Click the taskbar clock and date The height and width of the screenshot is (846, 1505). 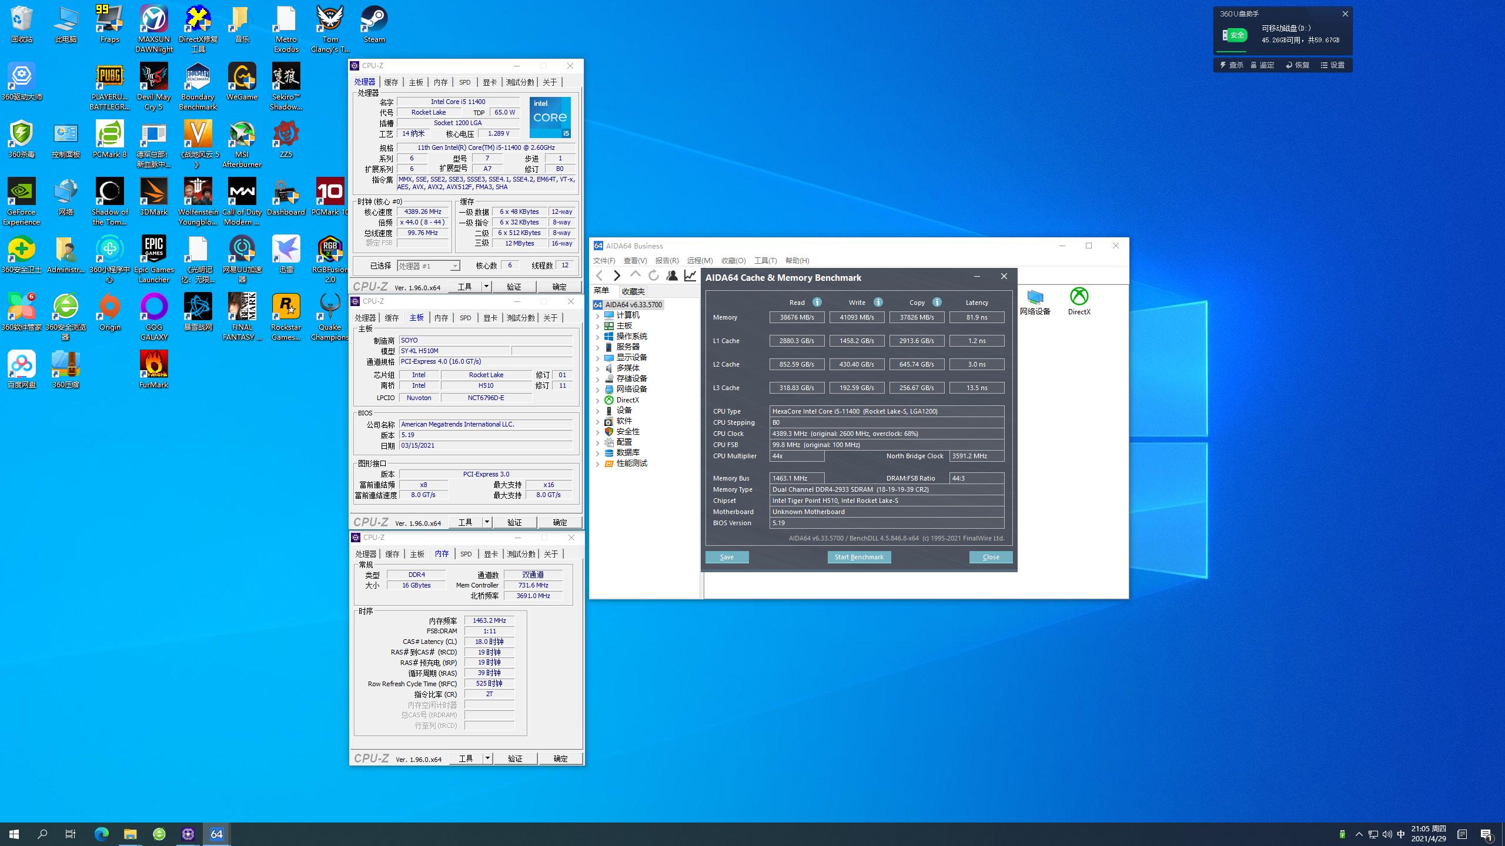[1429, 834]
